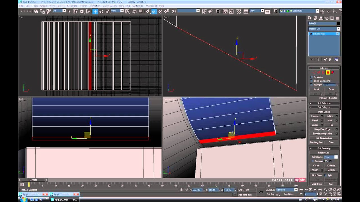Open the Material Editor icon

tap(239, 11)
